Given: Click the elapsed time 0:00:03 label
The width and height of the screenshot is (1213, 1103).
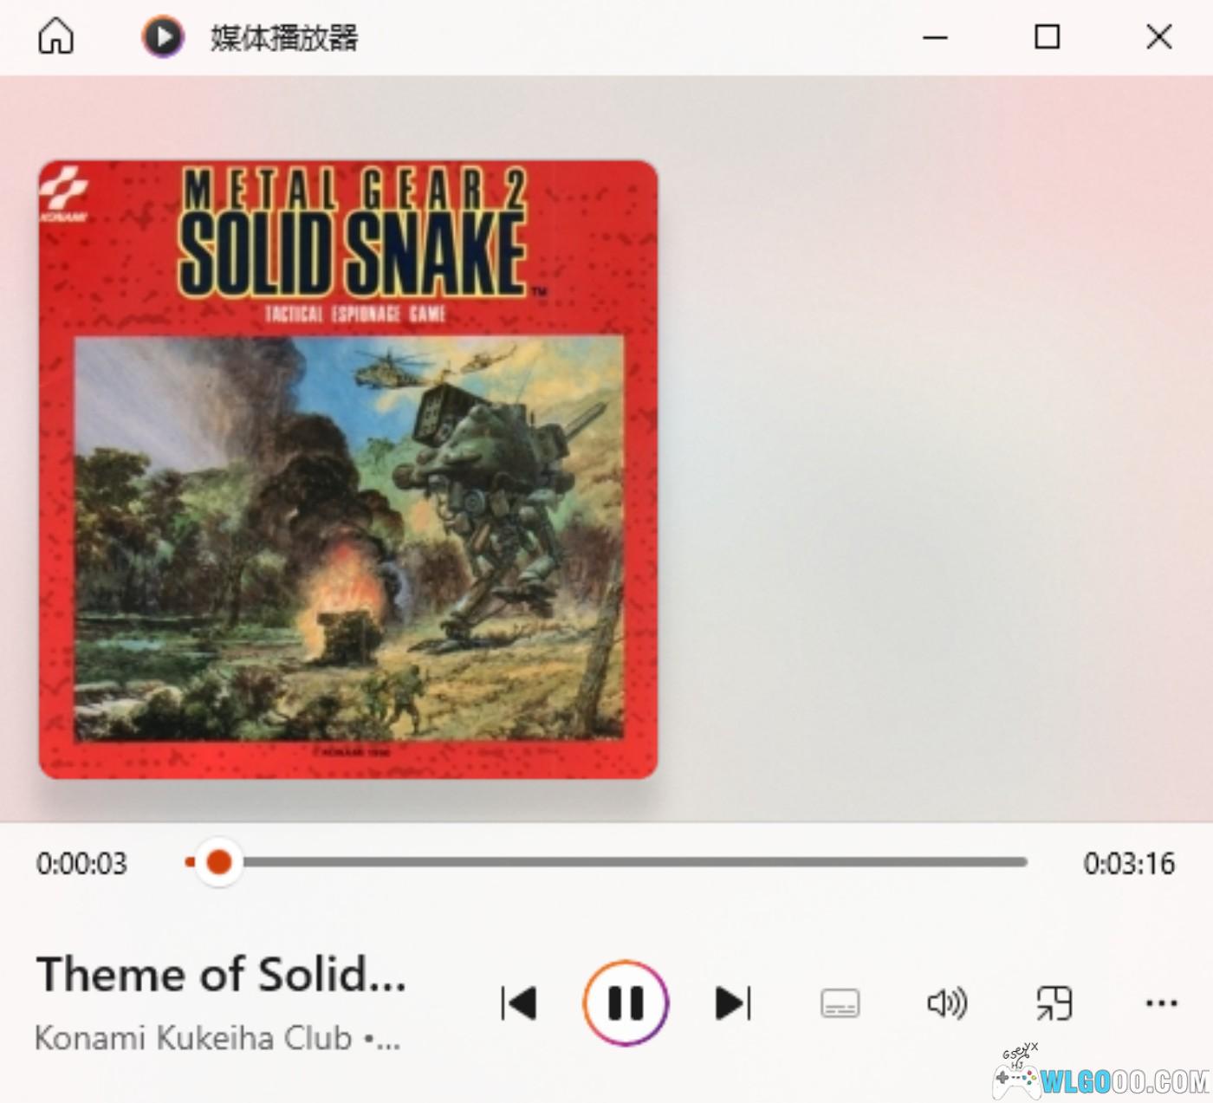Looking at the screenshot, I should click(x=81, y=863).
